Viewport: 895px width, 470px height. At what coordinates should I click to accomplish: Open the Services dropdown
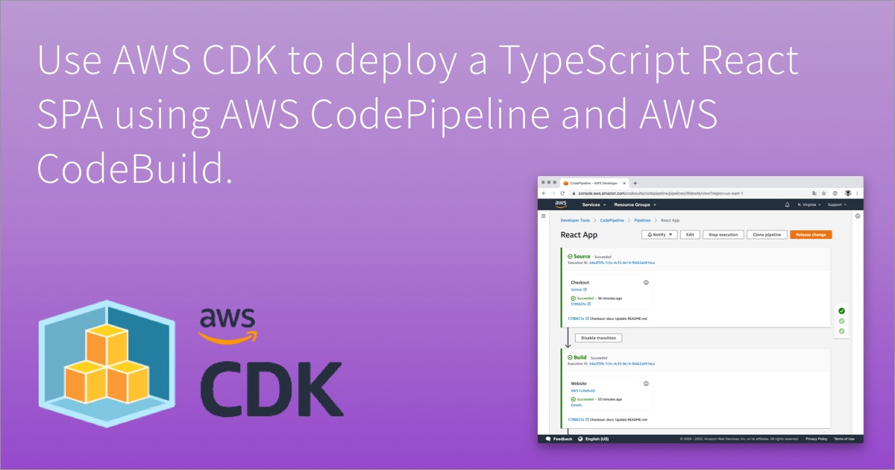pos(594,204)
